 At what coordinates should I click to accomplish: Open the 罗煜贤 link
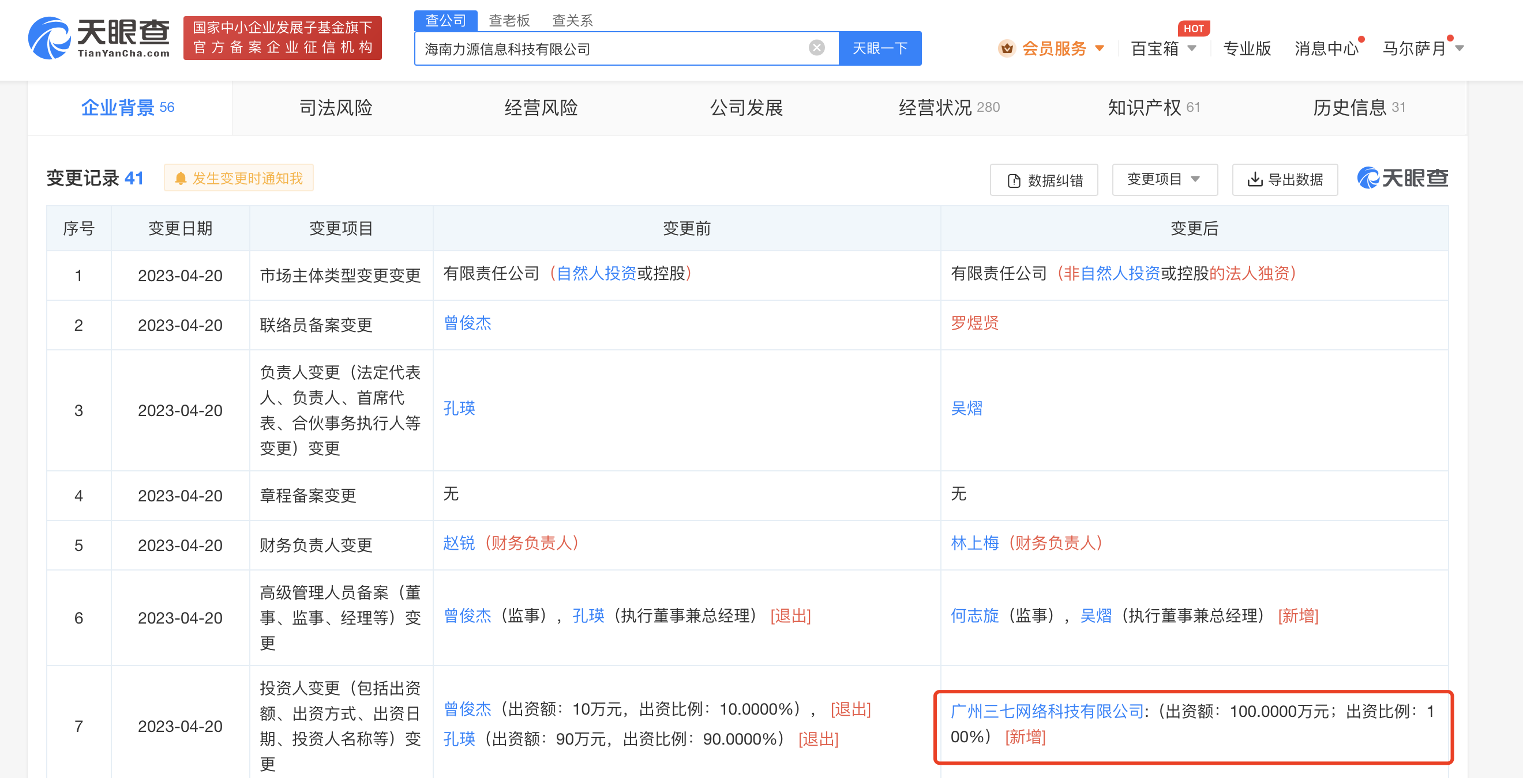974,323
